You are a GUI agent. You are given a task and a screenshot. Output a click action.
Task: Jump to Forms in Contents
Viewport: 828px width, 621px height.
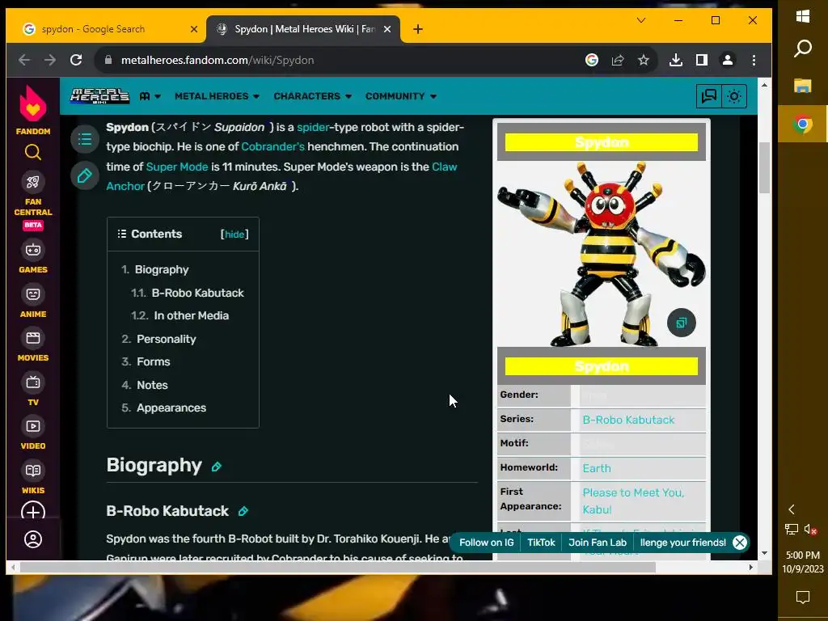click(153, 361)
